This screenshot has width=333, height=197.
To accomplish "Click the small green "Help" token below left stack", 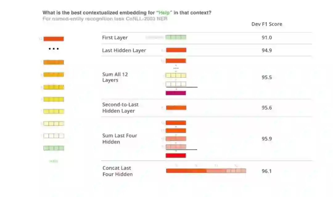I will 54,161.
